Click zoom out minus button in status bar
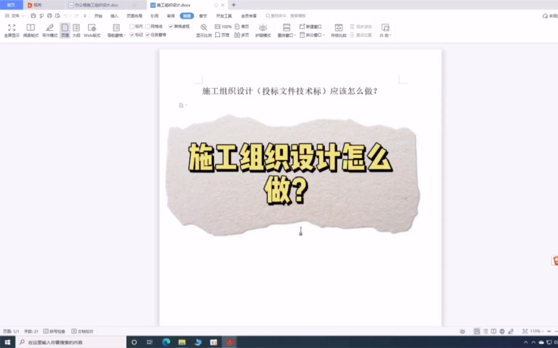558x348 pixels. pyautogui.click(x=549, y=331)
